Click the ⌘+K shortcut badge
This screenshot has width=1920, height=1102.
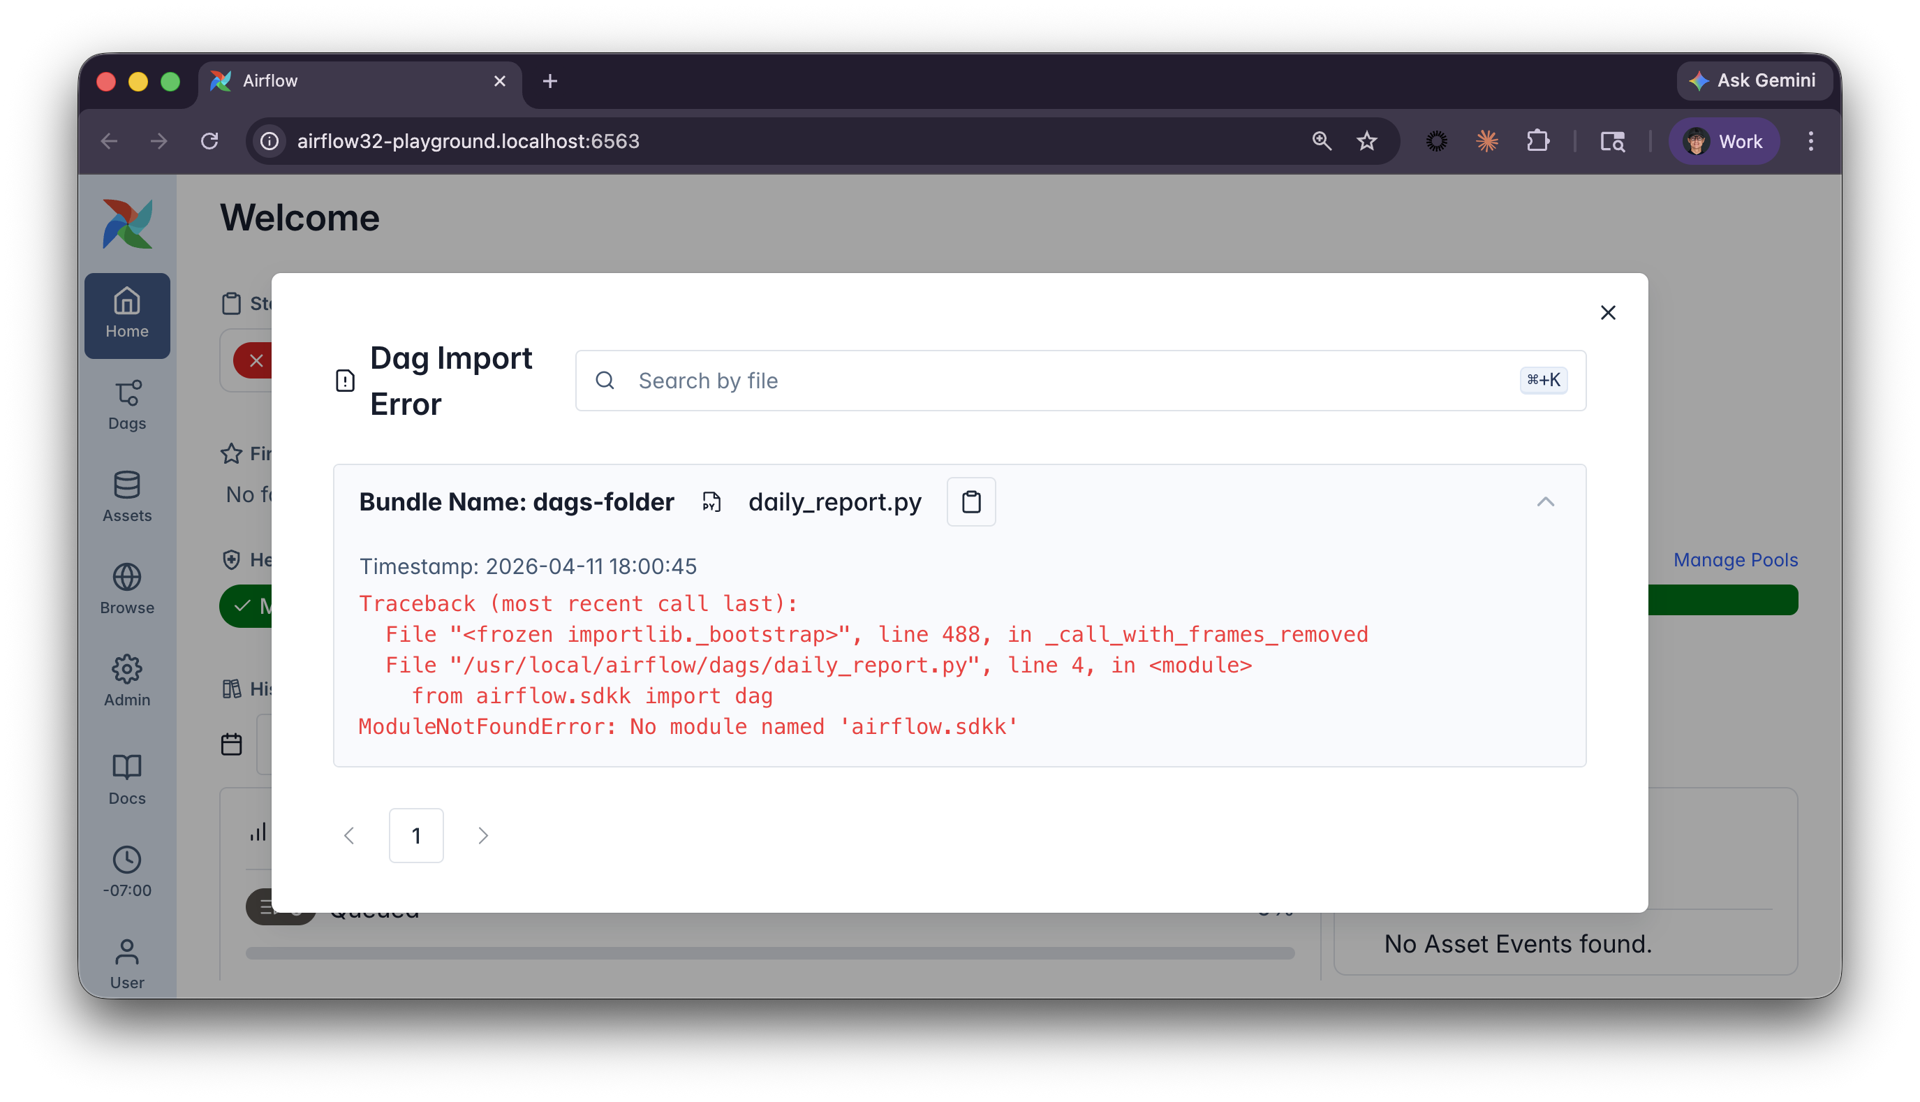click(x=1543, y=381)
